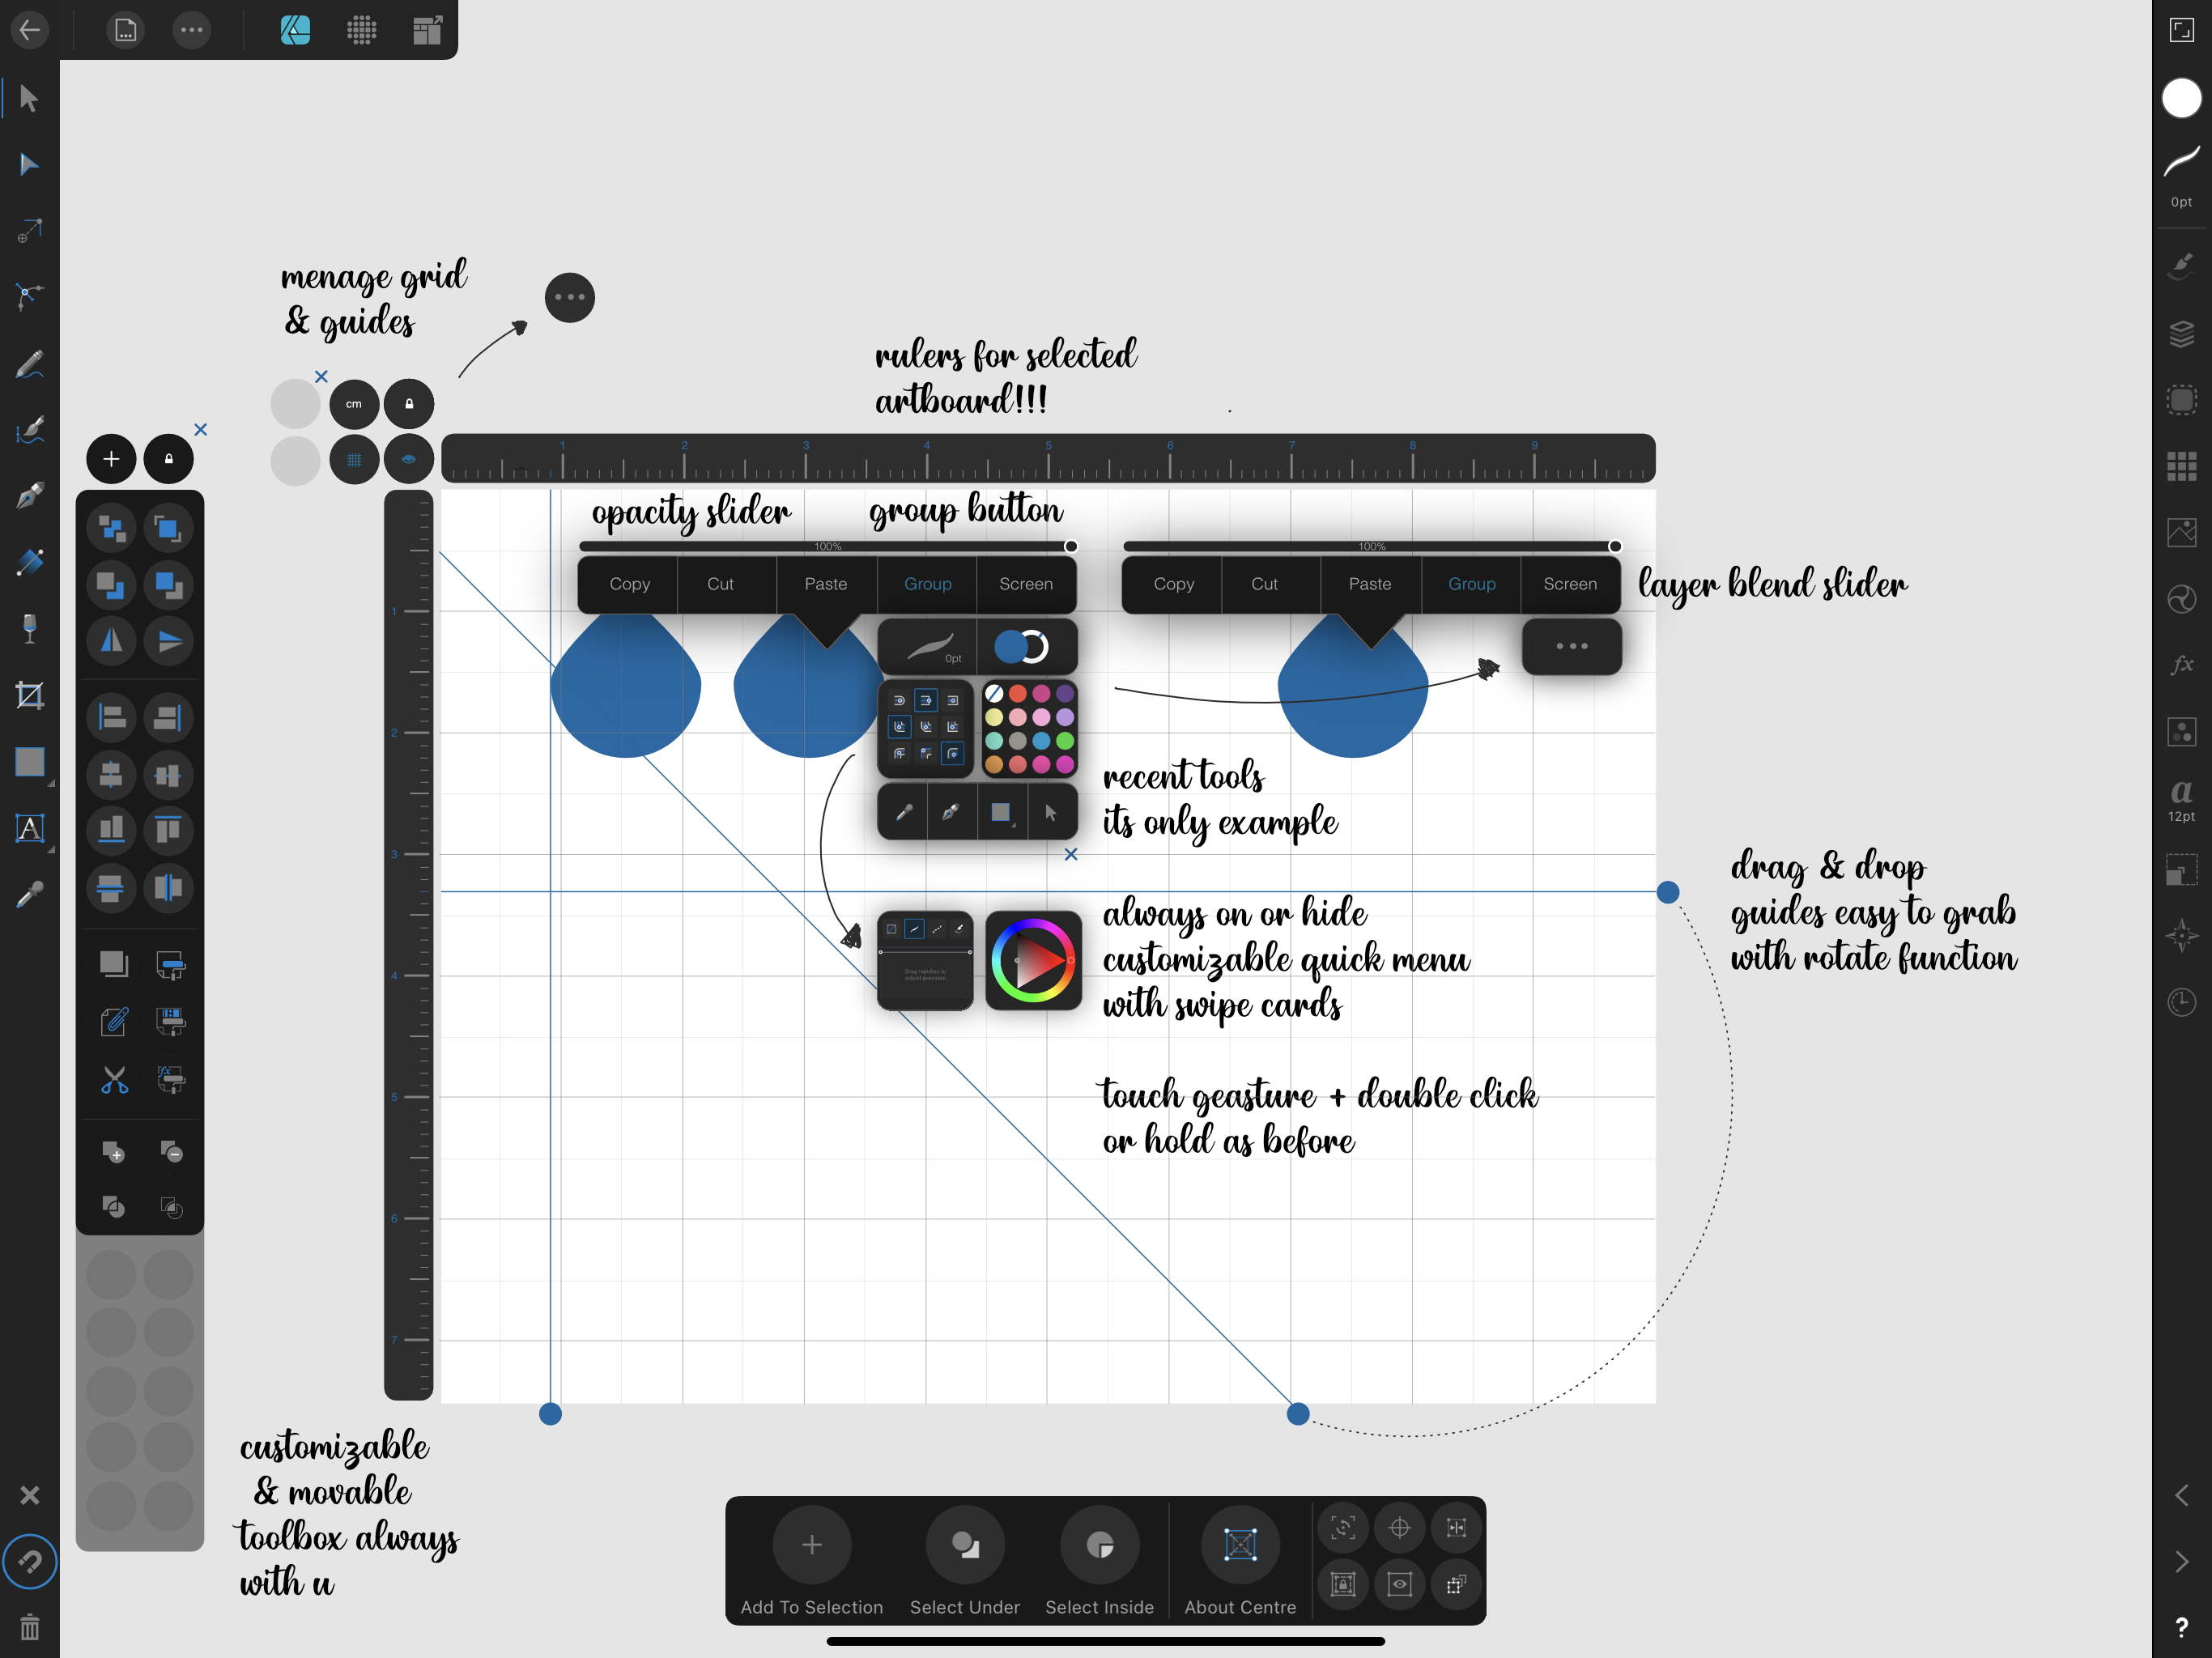
Task: Click the Text tool in sidebar
Action: click(x=30, y=827)
